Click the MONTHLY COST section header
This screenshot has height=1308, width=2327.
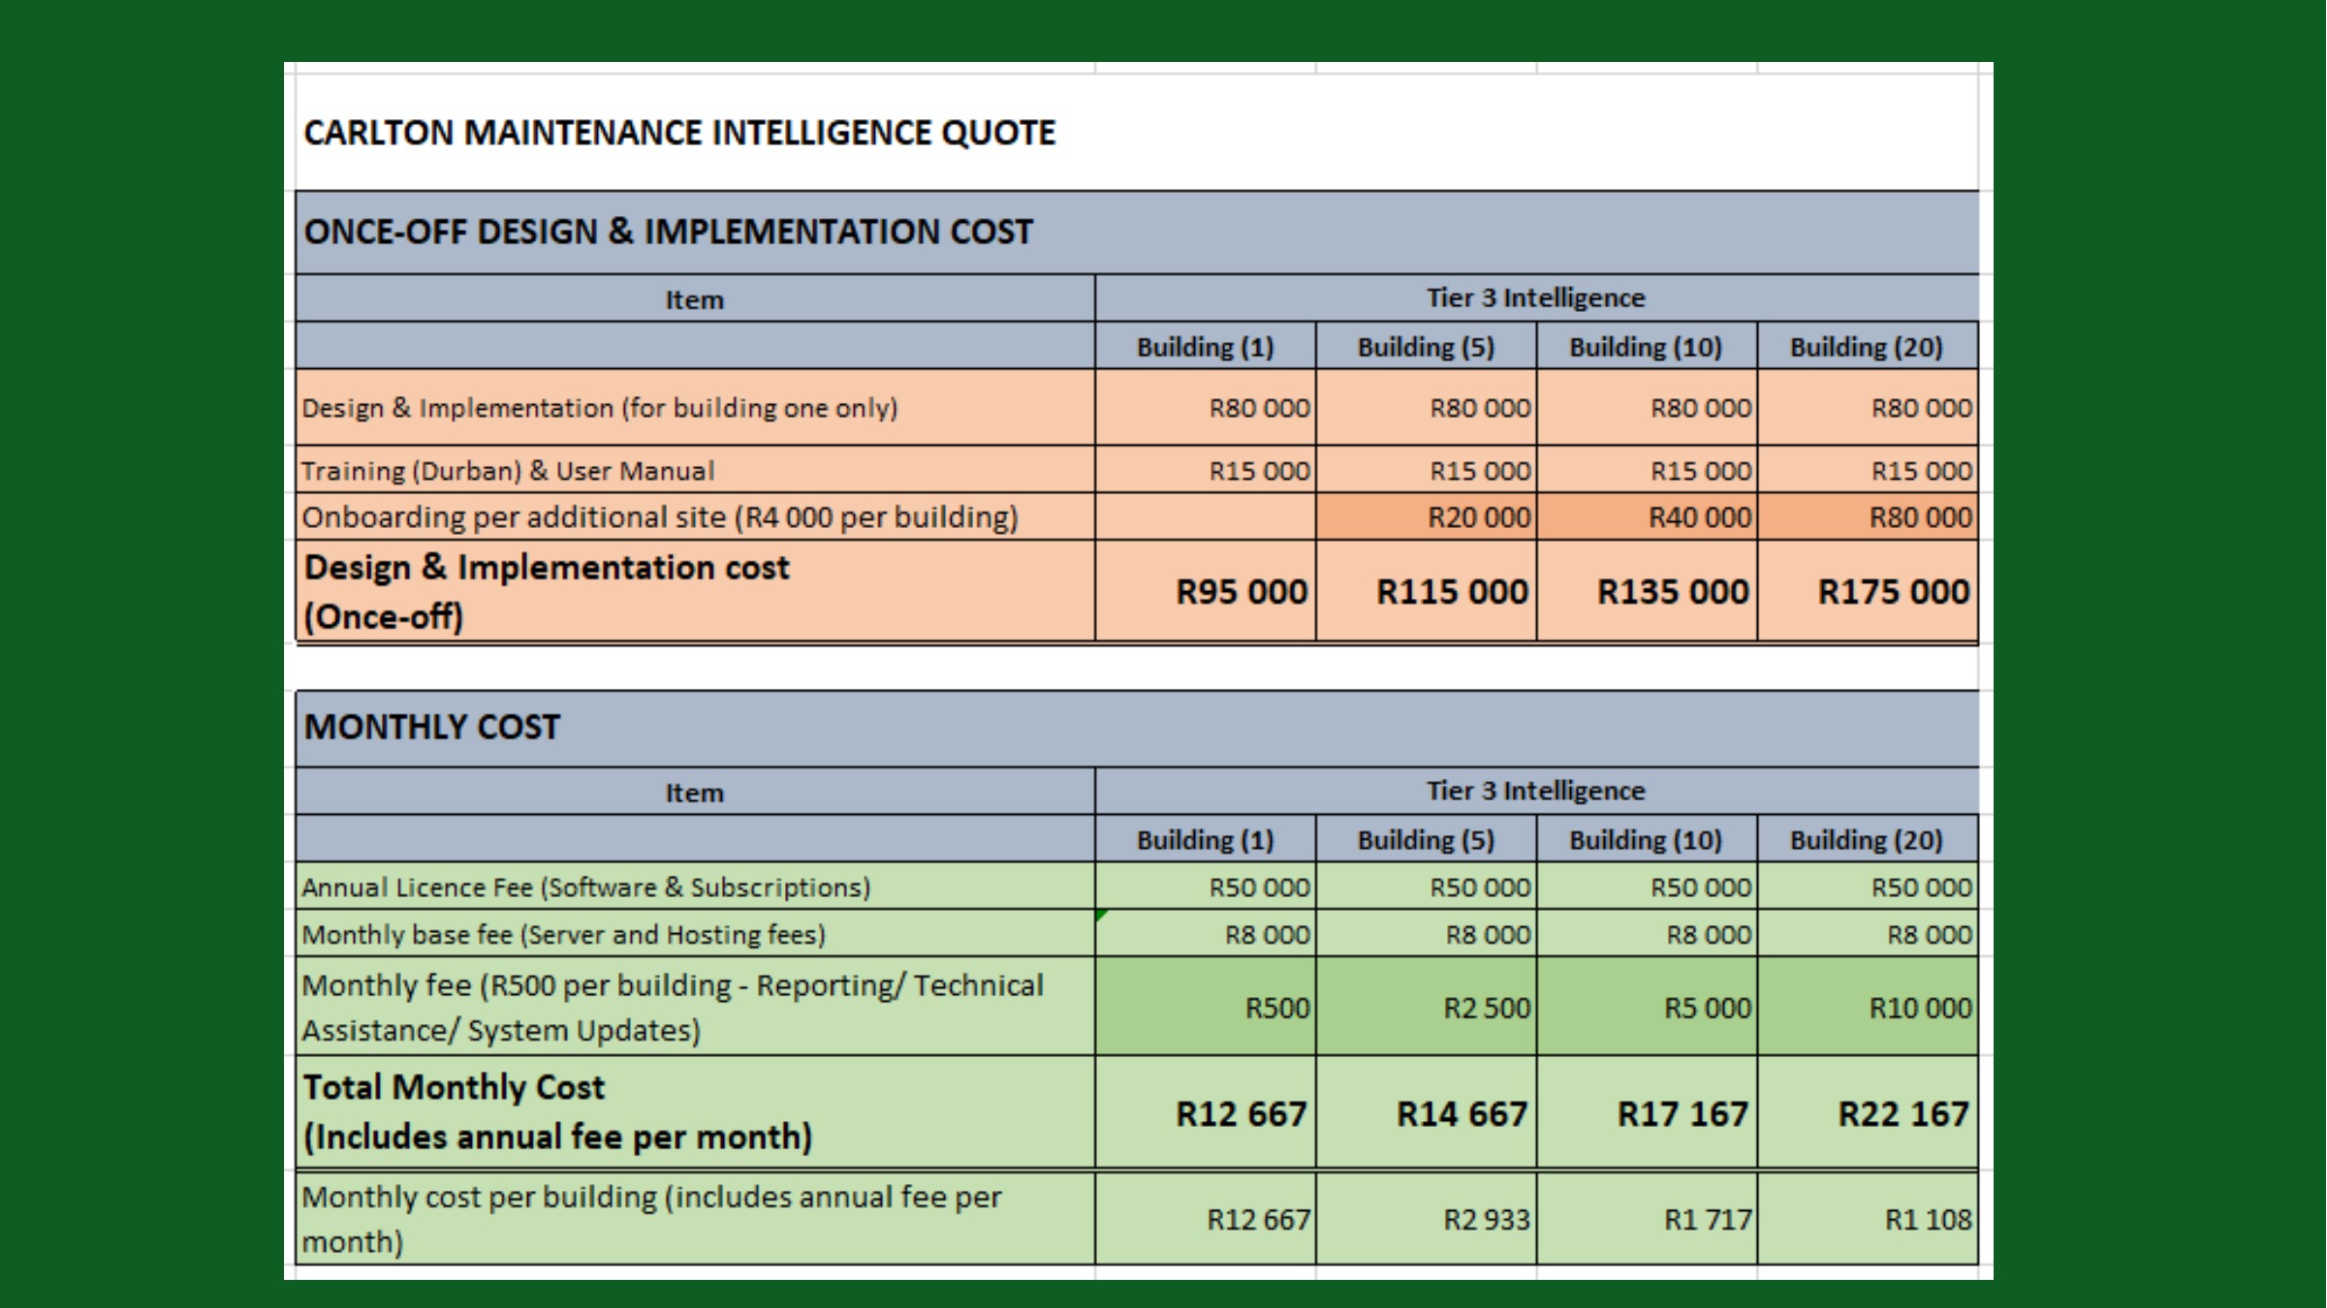[x=432, y=728]
